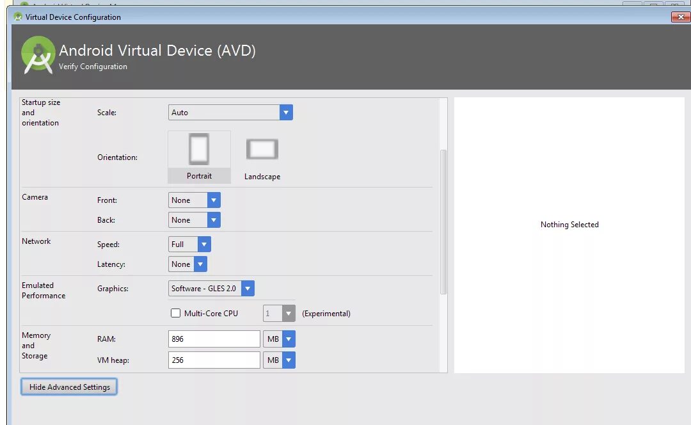Click the Verify Configuration subtitle
Image resolution: width=691 pixels, height=425 pixels.
93,67
